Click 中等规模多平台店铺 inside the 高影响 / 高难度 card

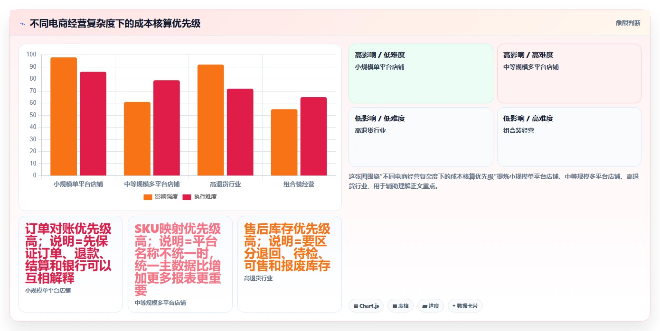pyautogui.click(x=531, y=67)
